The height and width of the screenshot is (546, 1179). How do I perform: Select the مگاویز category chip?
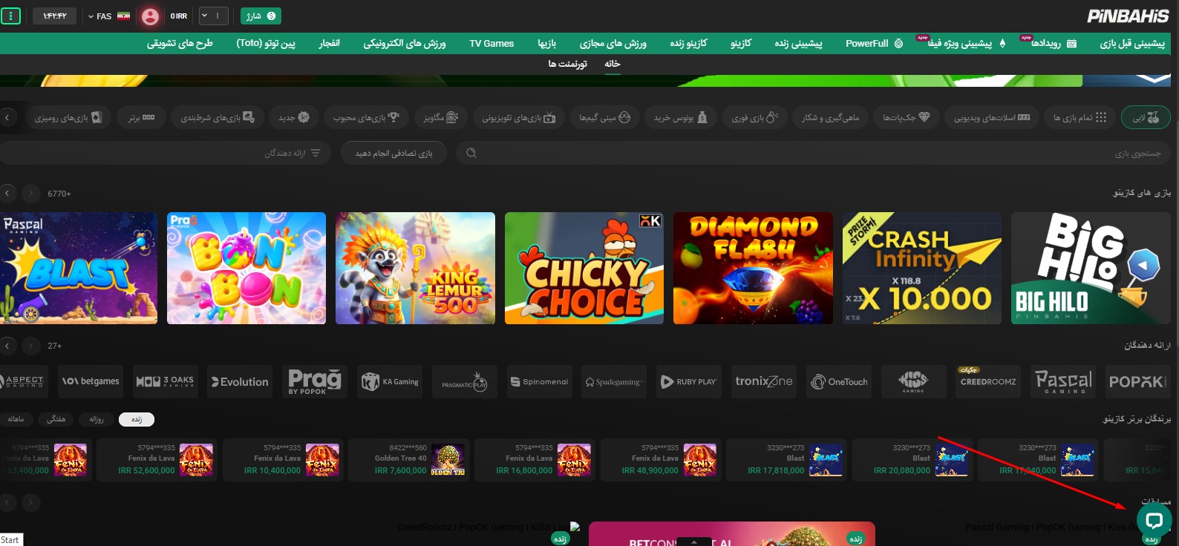tap(441, 117)
